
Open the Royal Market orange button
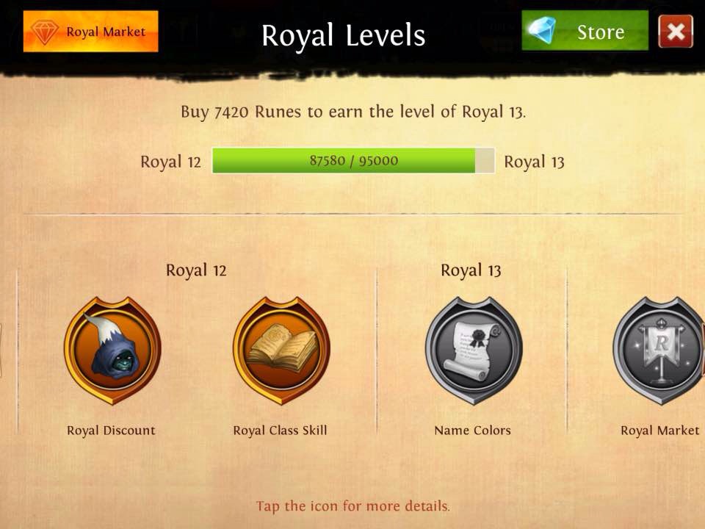(91, 32)
